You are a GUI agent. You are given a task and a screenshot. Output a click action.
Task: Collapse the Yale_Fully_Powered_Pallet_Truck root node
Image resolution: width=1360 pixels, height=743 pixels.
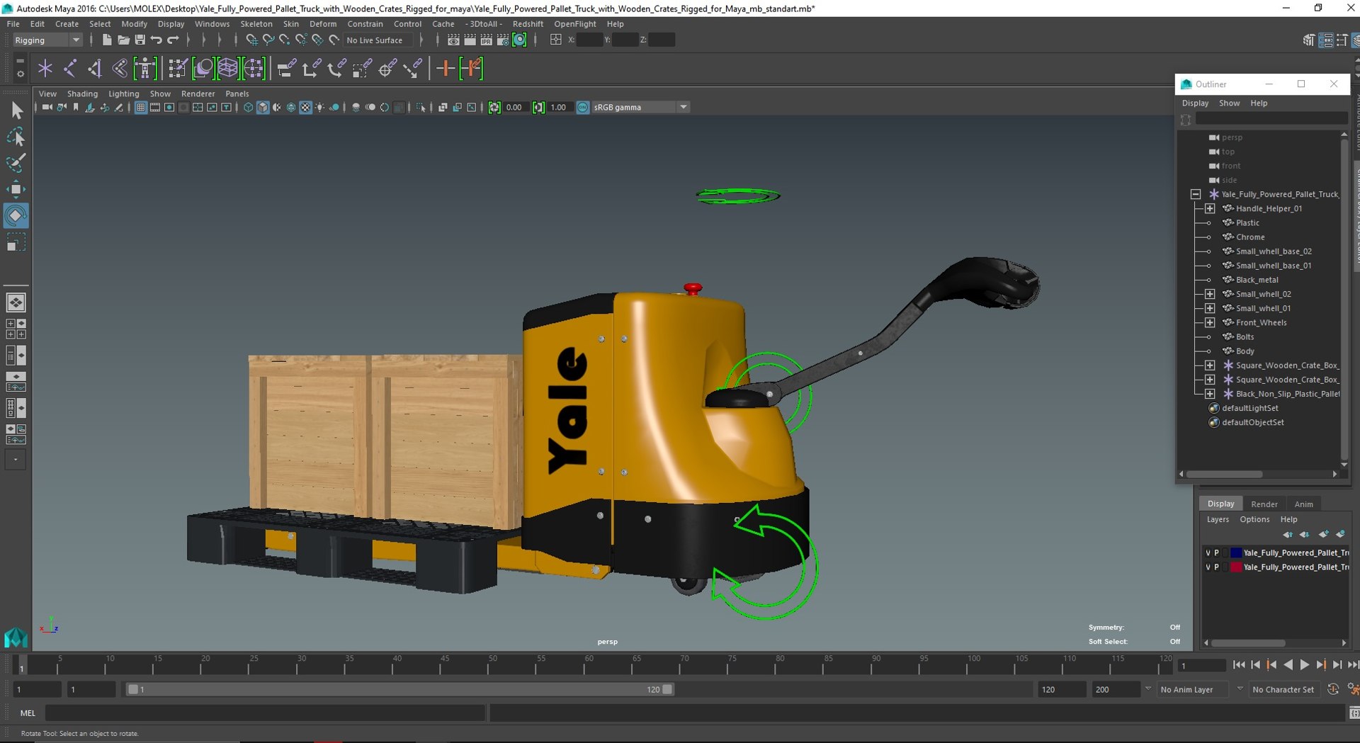pyautogui.click(x=1196, y=194)
